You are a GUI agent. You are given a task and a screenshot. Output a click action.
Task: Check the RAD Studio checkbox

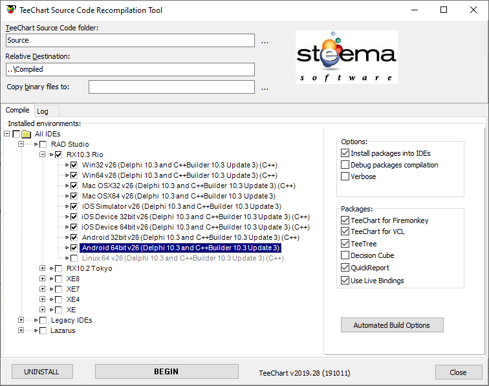point(43,144)
